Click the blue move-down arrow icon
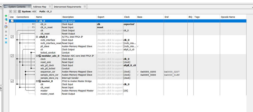 [6, 39]
